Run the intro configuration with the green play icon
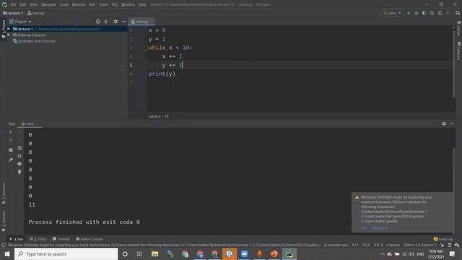The image size is (462, 260). pyautogui.click(x=409, y=13)
